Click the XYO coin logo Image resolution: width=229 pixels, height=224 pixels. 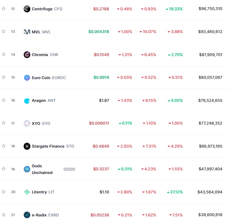[x=27, y=123]
